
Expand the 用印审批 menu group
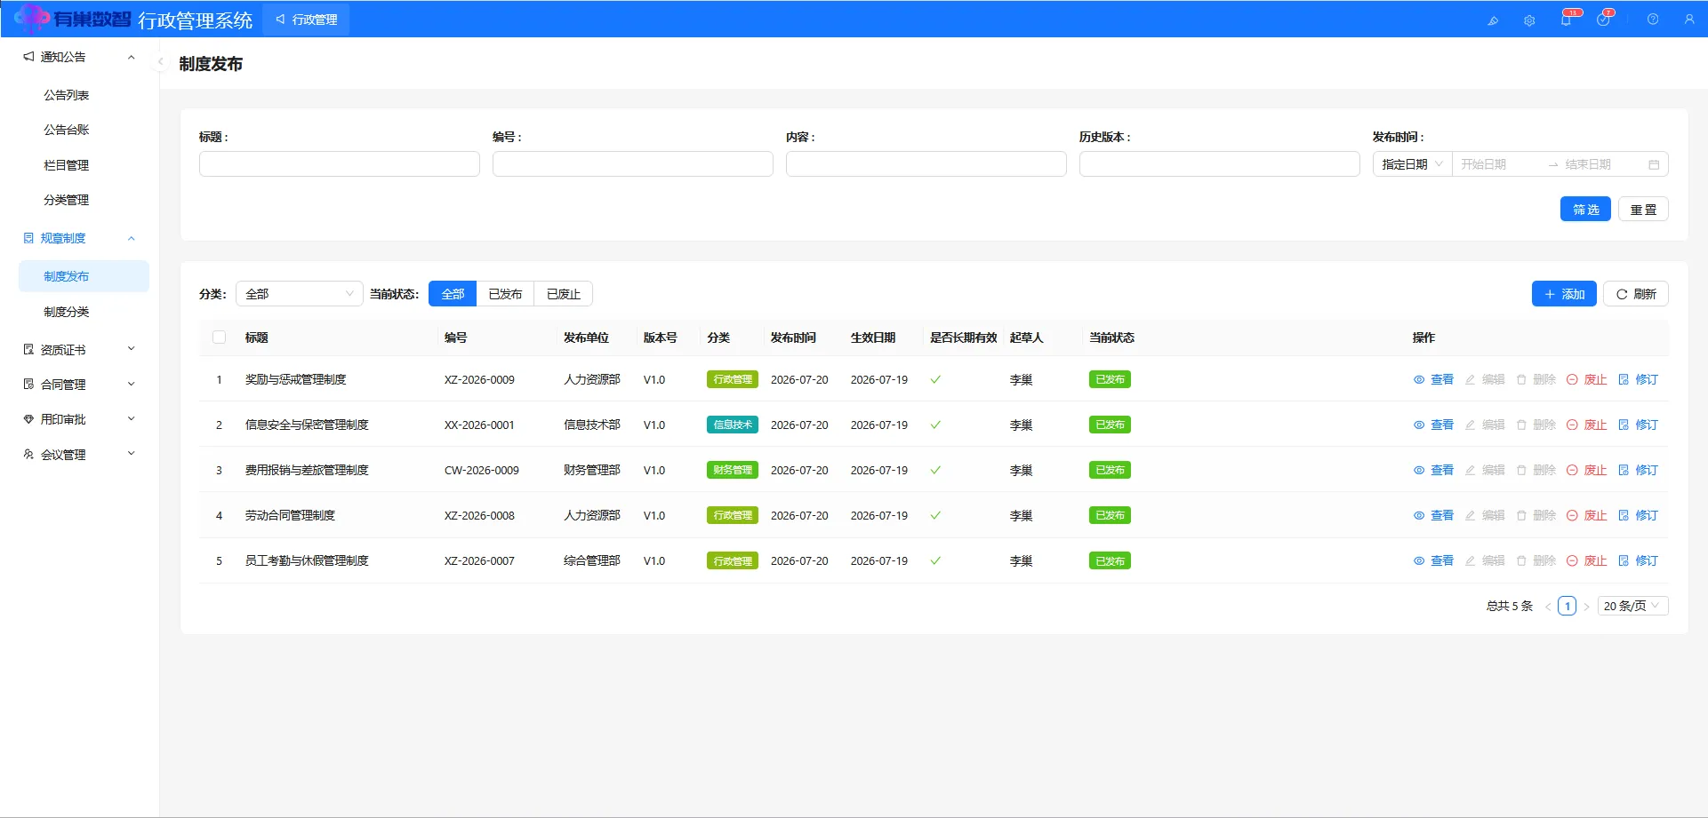(80, 419)
